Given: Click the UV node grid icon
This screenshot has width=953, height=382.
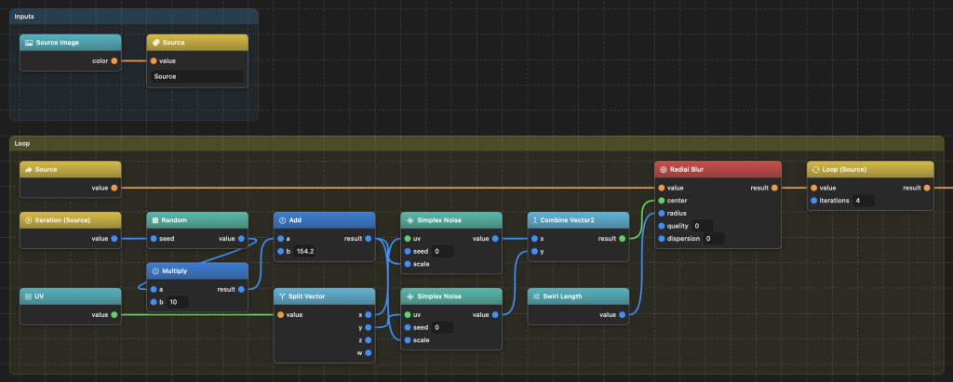Looking at the screenshot, I should coord(29,296).
